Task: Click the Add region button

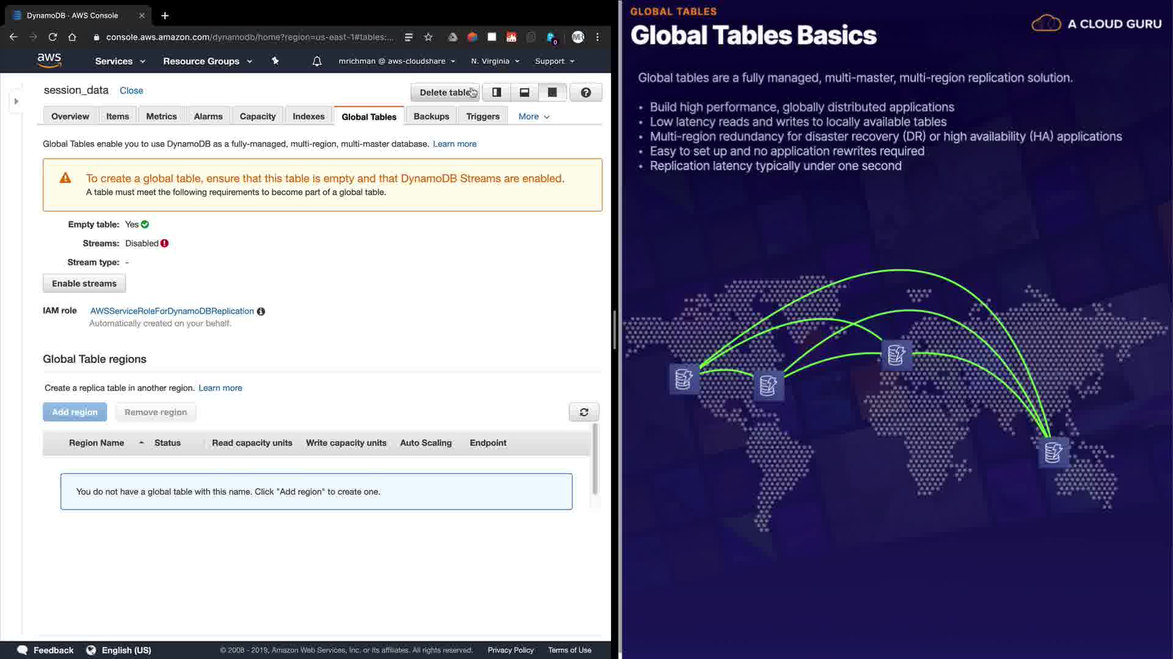Action: point(75,412)
